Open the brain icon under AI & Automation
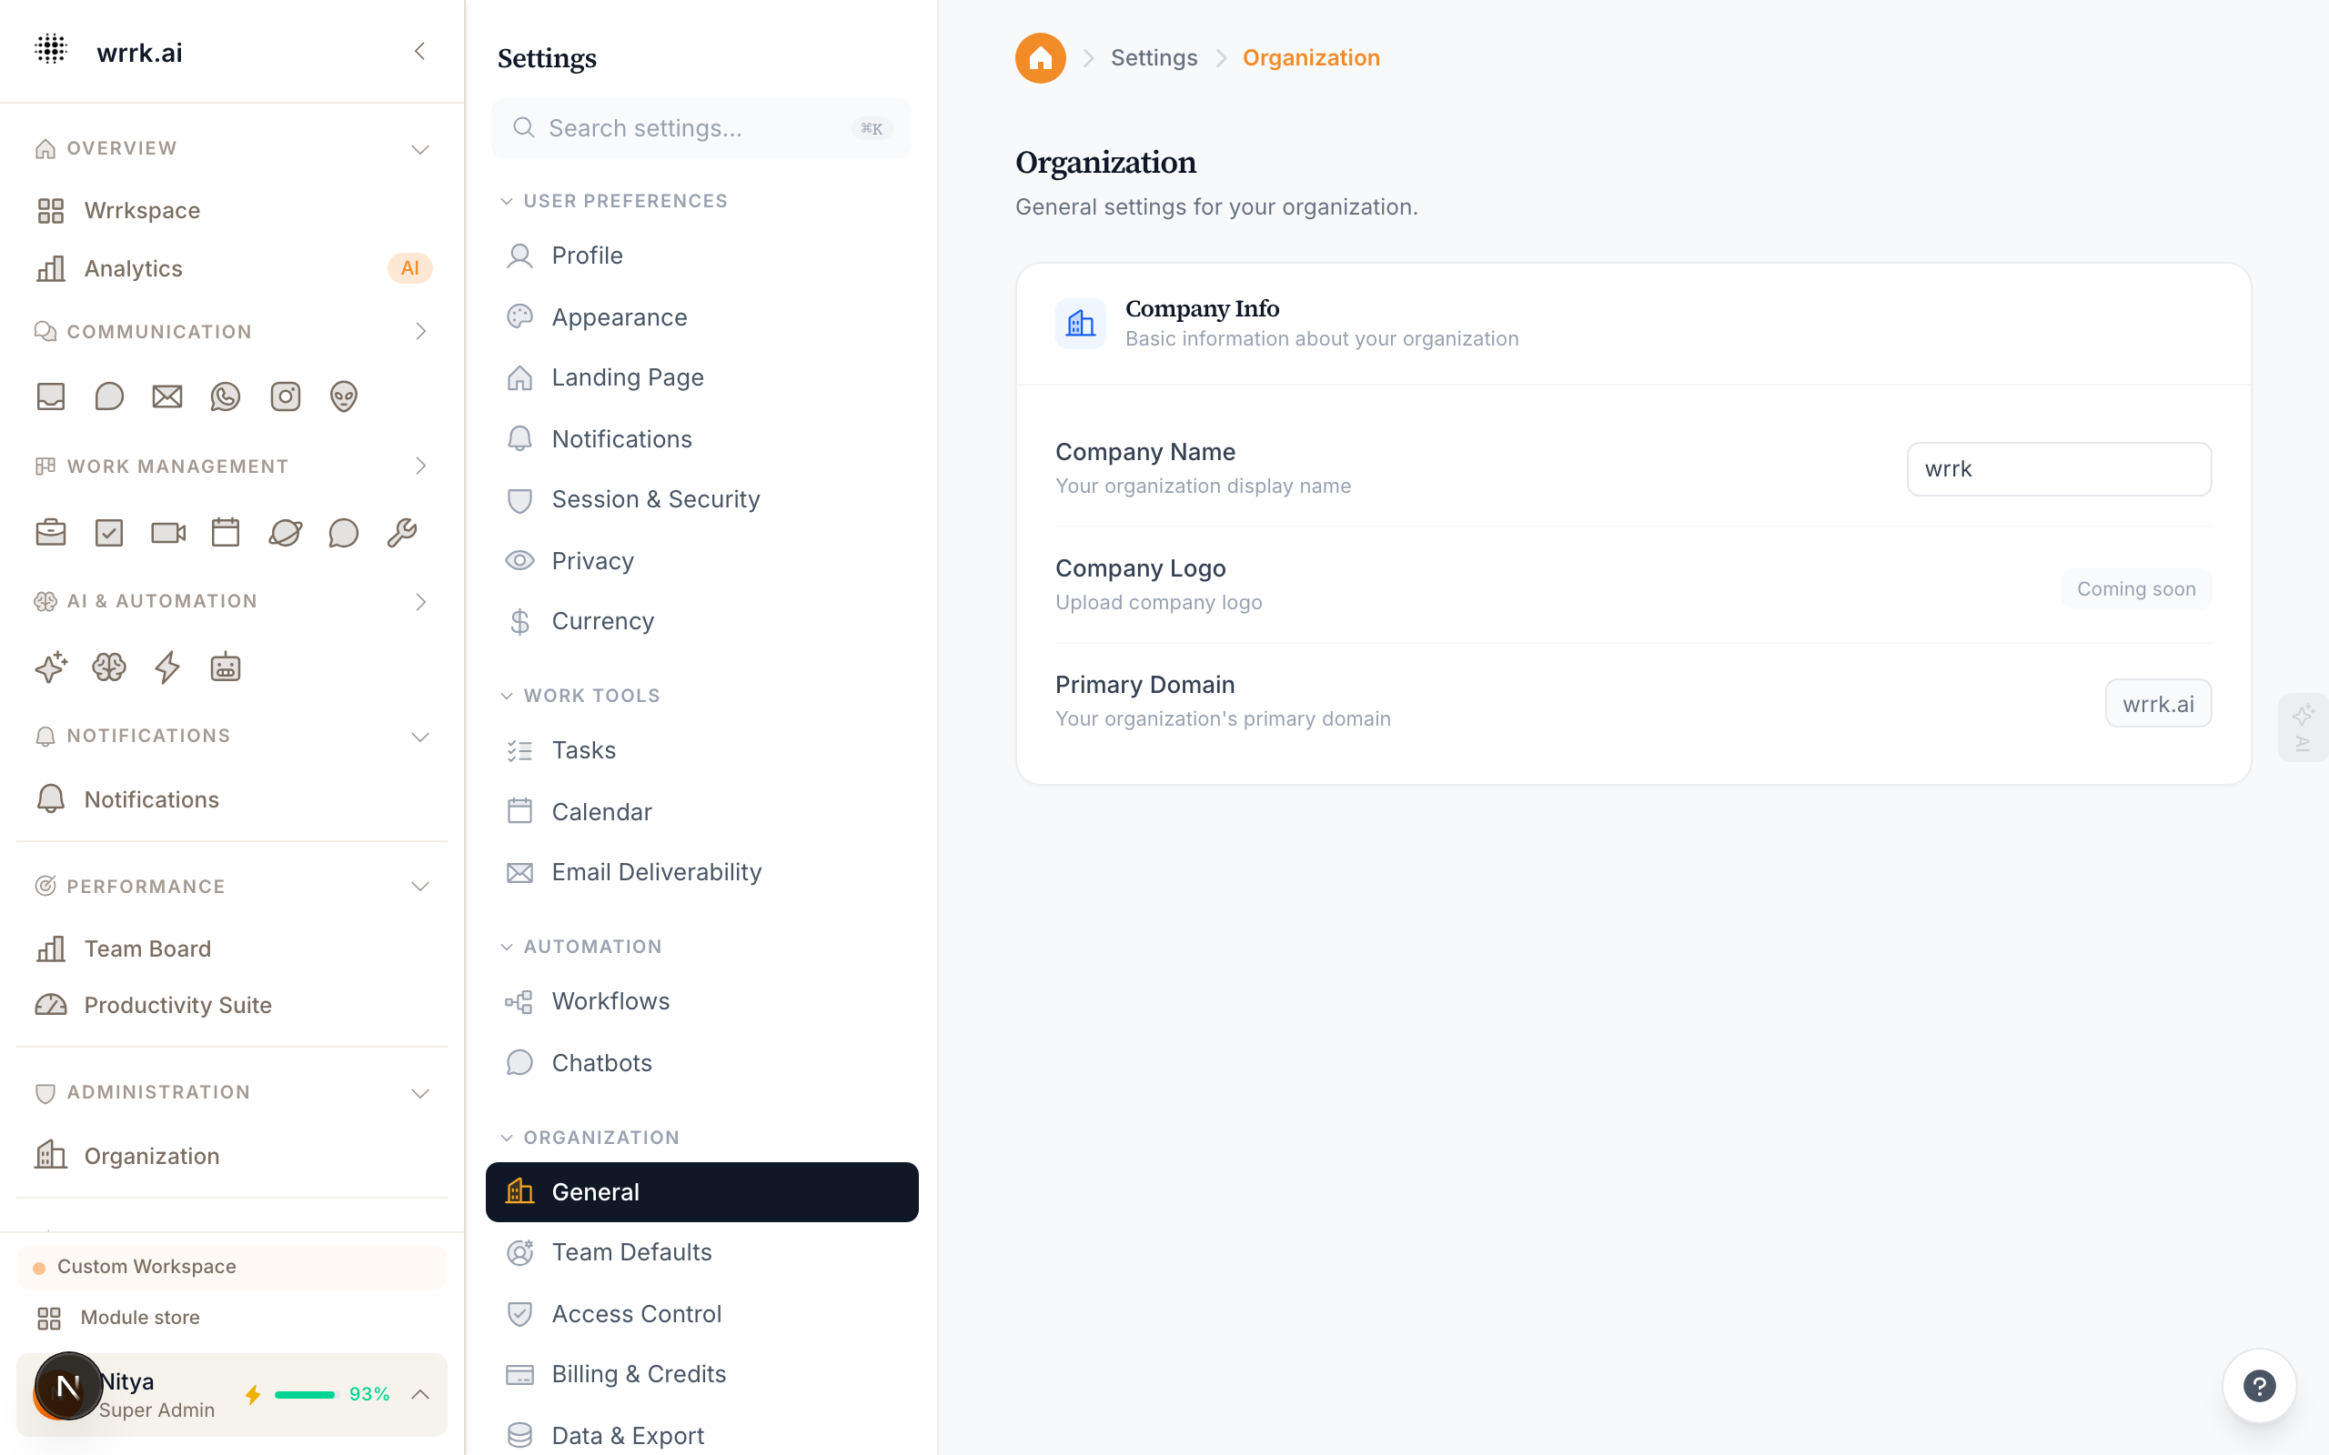Screen dimensions: 2329x1455 (109, 667)
